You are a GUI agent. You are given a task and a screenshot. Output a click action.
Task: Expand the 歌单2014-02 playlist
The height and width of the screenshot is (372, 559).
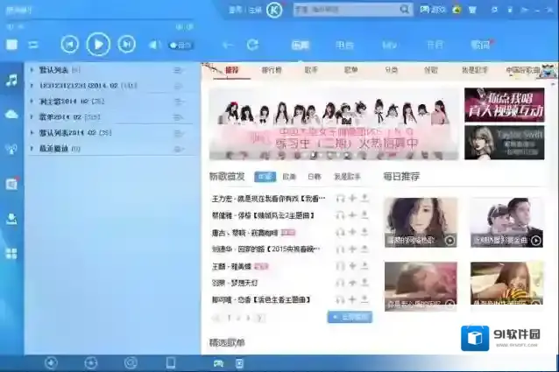58,116
